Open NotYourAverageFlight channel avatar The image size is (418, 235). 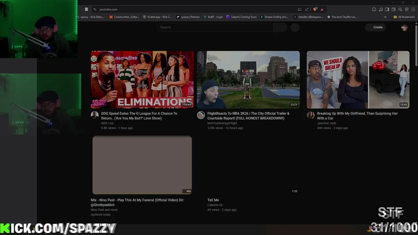click(x=201, y=115)
